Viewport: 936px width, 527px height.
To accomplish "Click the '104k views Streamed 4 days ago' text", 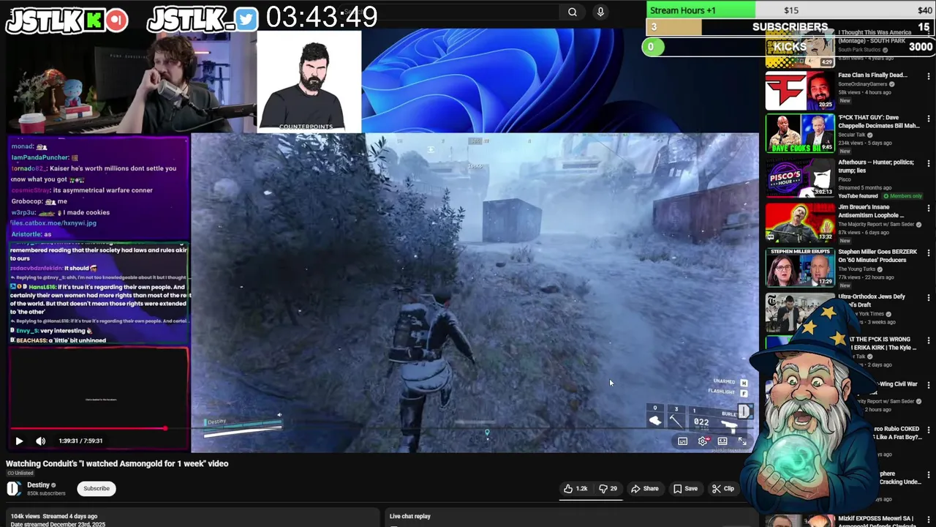I will (54, 516).
